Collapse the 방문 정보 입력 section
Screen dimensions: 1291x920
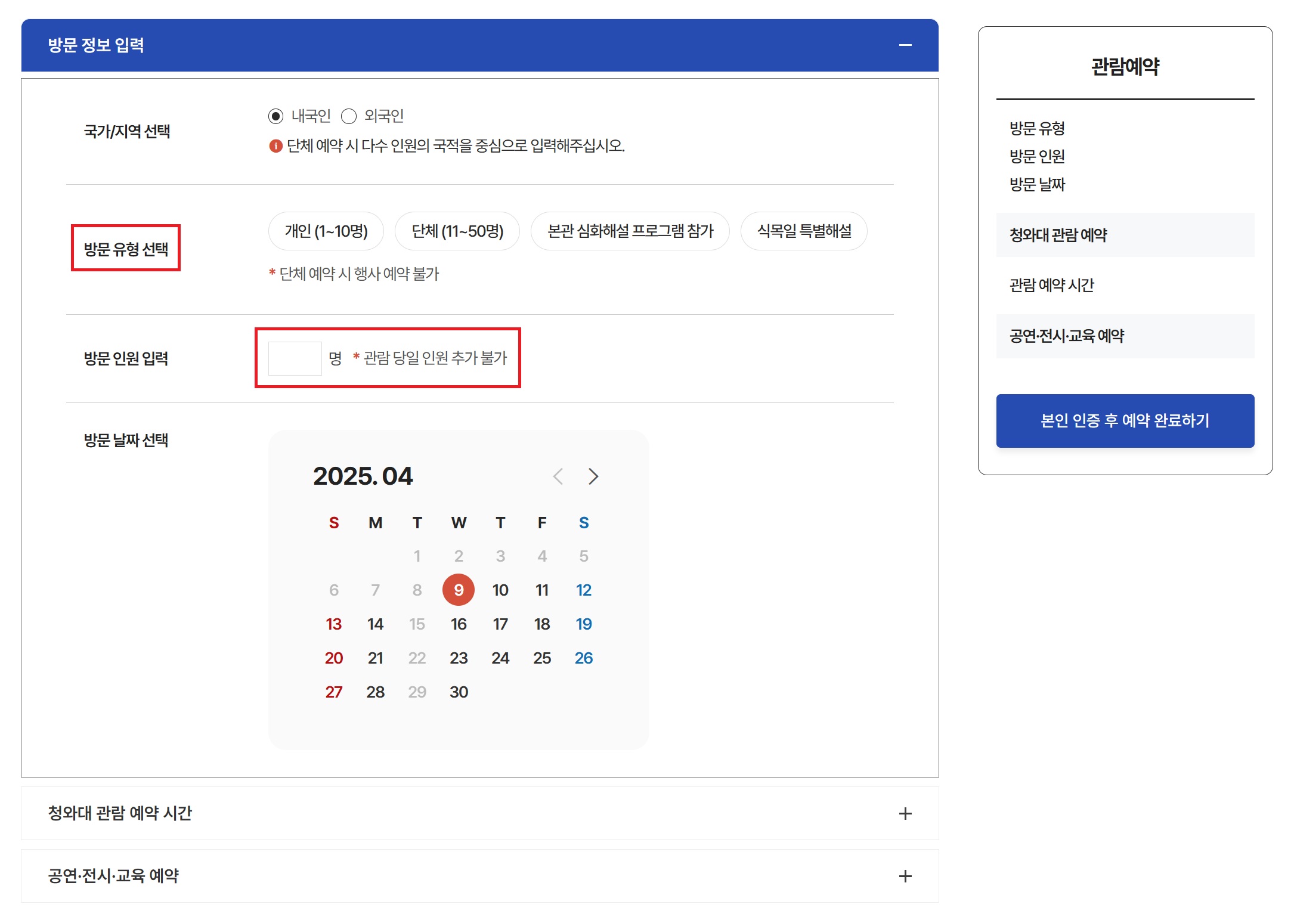(x=907, y=44)
